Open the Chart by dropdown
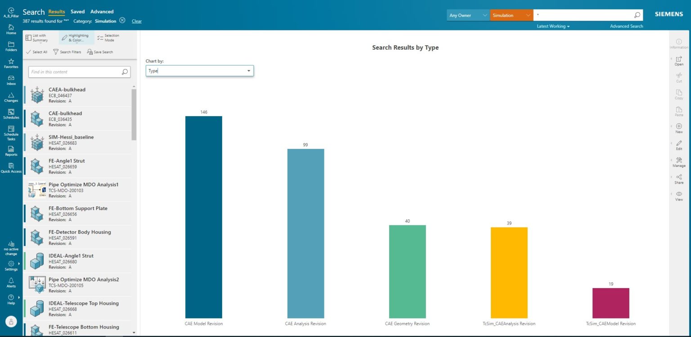The height and width of the screenshot is (337, 691). (248, 70)
